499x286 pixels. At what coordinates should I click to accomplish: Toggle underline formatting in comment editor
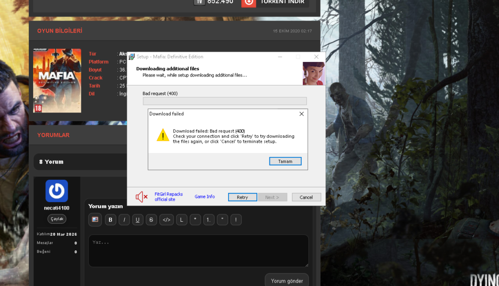click(137, 220)
